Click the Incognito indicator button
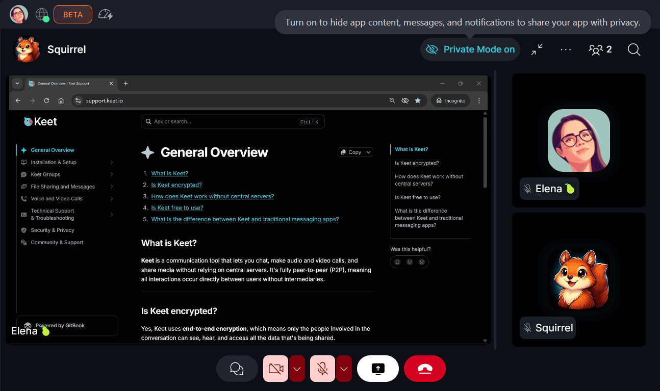Screen dimensions: 660x391 click(x=450, y=101)
